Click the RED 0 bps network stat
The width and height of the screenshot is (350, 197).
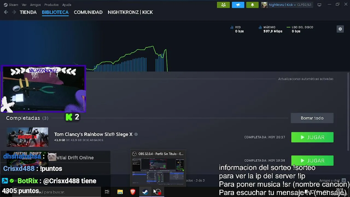pyautogui.click(x=237, y=29)
